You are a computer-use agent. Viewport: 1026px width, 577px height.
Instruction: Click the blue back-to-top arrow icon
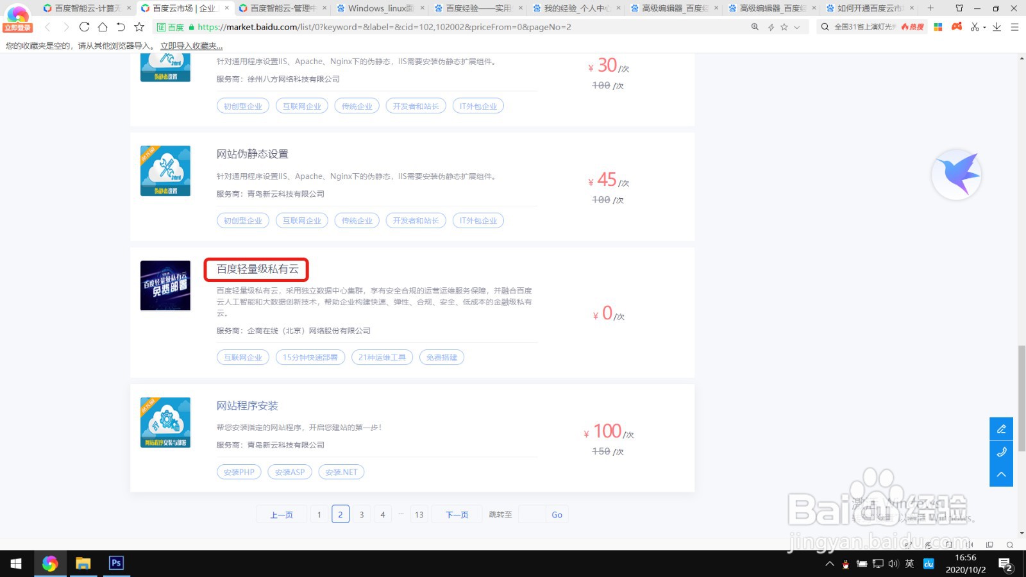click(x=1001, y=475)
